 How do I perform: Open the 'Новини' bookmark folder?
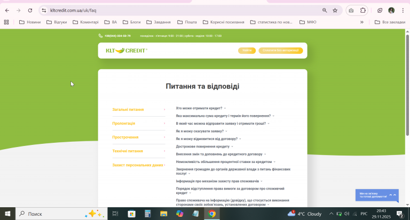click(x=30, y=22)
